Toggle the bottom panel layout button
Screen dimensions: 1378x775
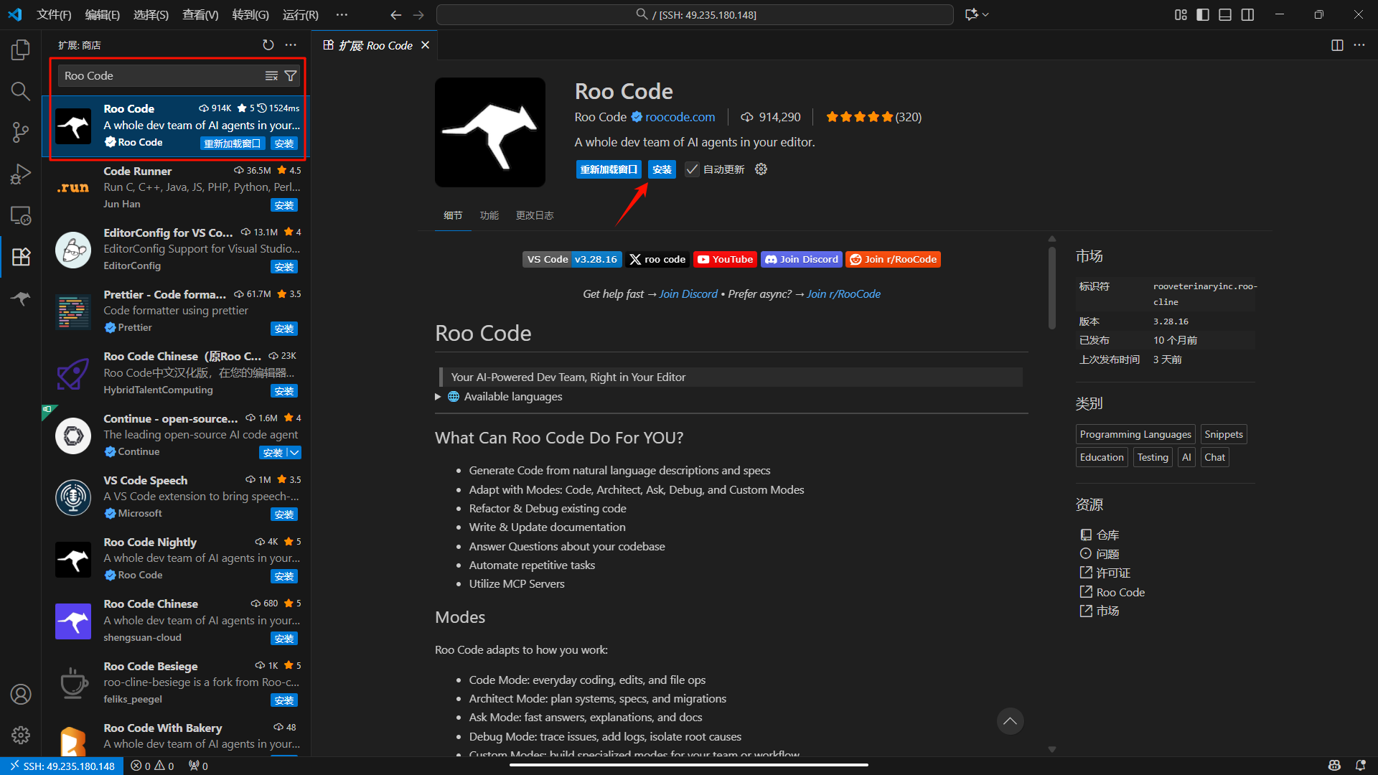[x=1225, y=14]
